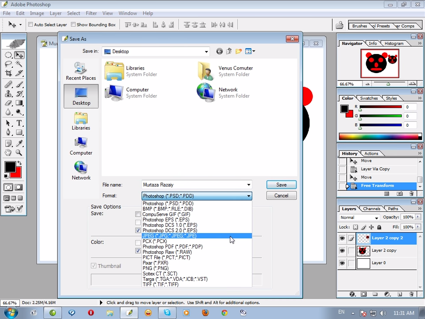
Task: Uncheck the checked box in Color section
Action: point(138,251)
